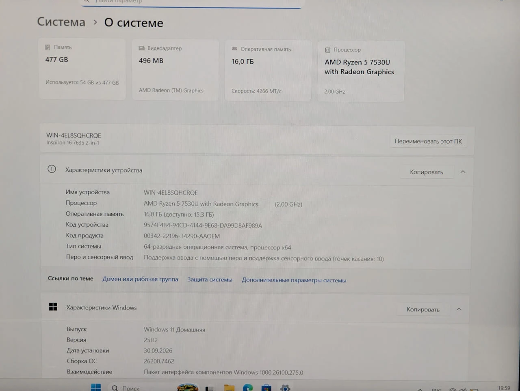This screenshot has width=520, height=391.
Task: Click the display icon on Видеоадаптер card
Action: click(x=141, y=48)
